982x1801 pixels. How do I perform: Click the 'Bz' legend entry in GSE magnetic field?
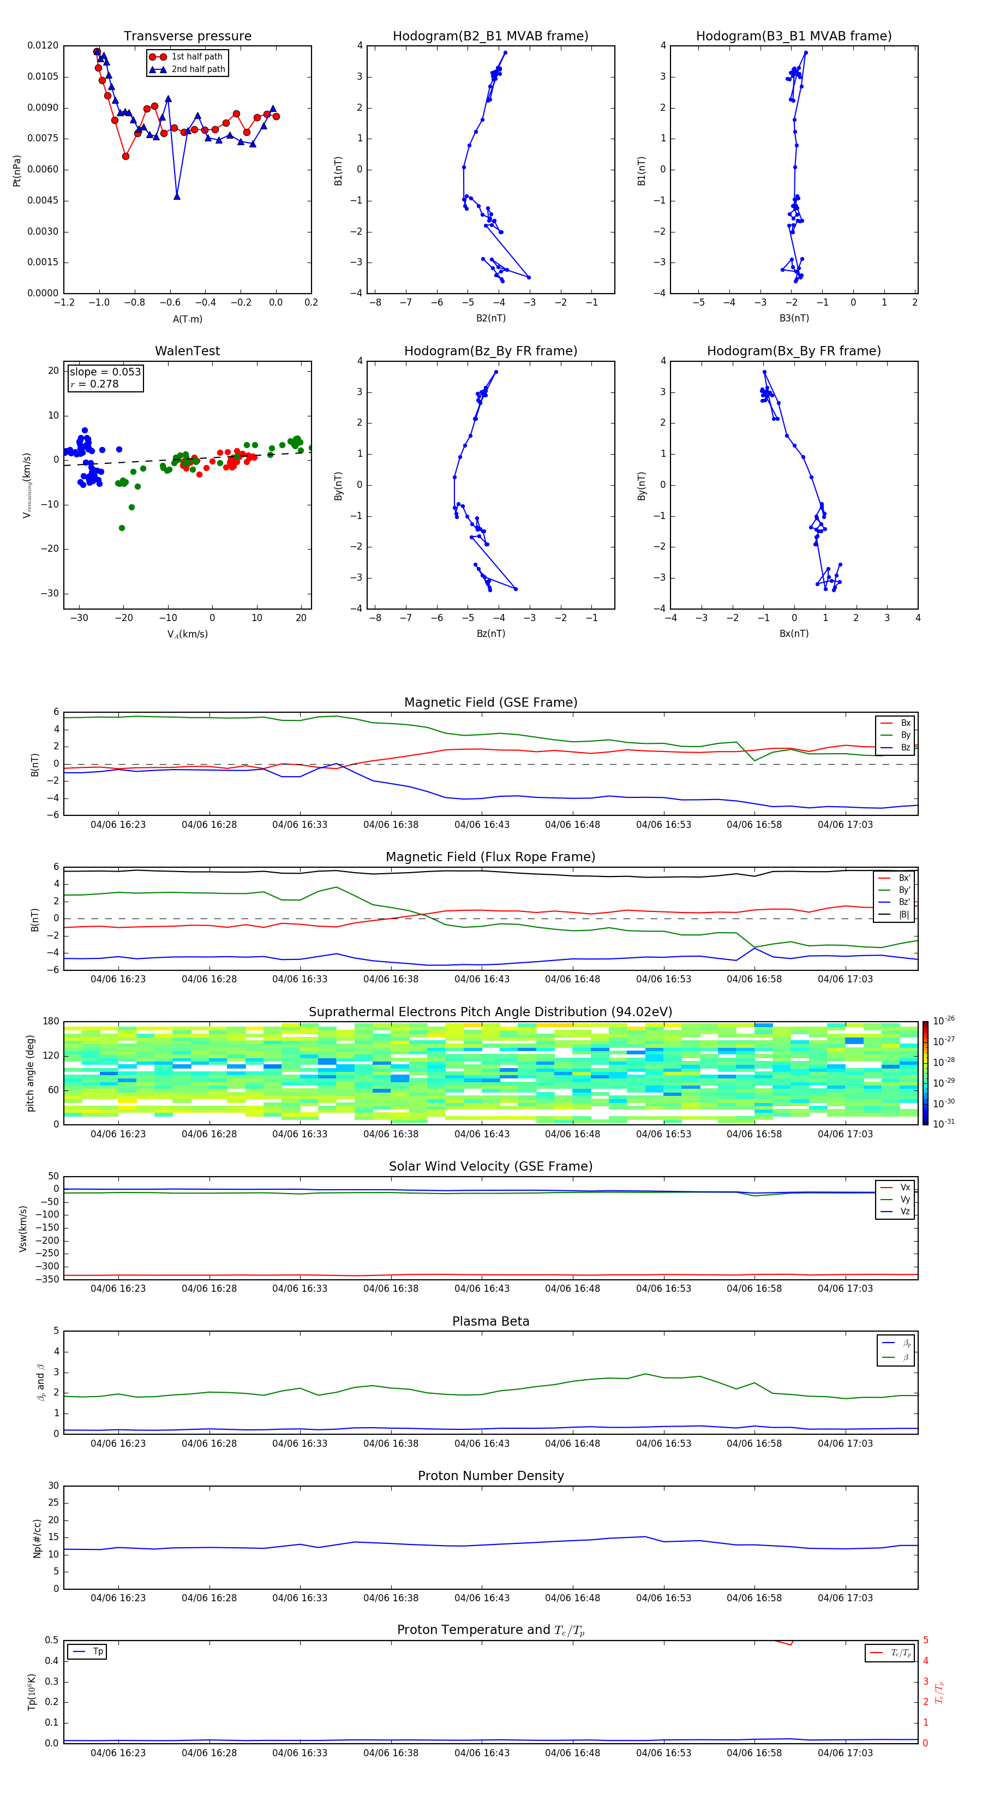click(895, 747)
